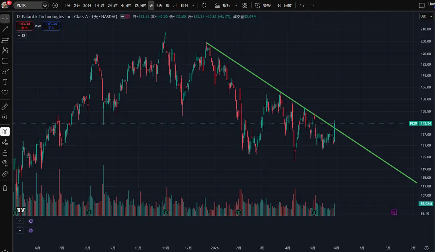This screenshot has height=252, width=435.
Task: Switch to the 周 weekly interval
Action: 168,5
